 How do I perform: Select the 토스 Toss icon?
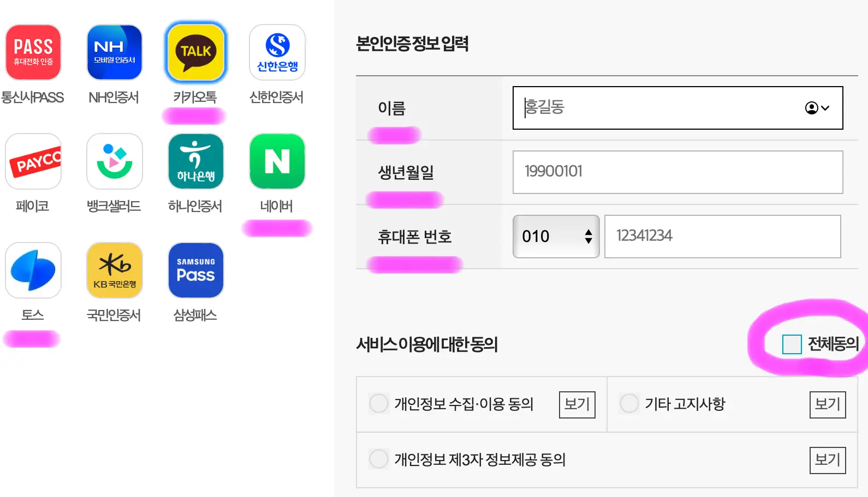tap(33, 270)
